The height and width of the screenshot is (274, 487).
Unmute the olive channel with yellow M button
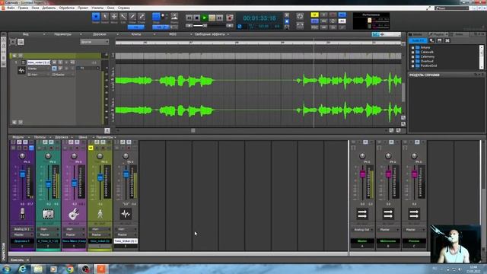click(91, 148)
